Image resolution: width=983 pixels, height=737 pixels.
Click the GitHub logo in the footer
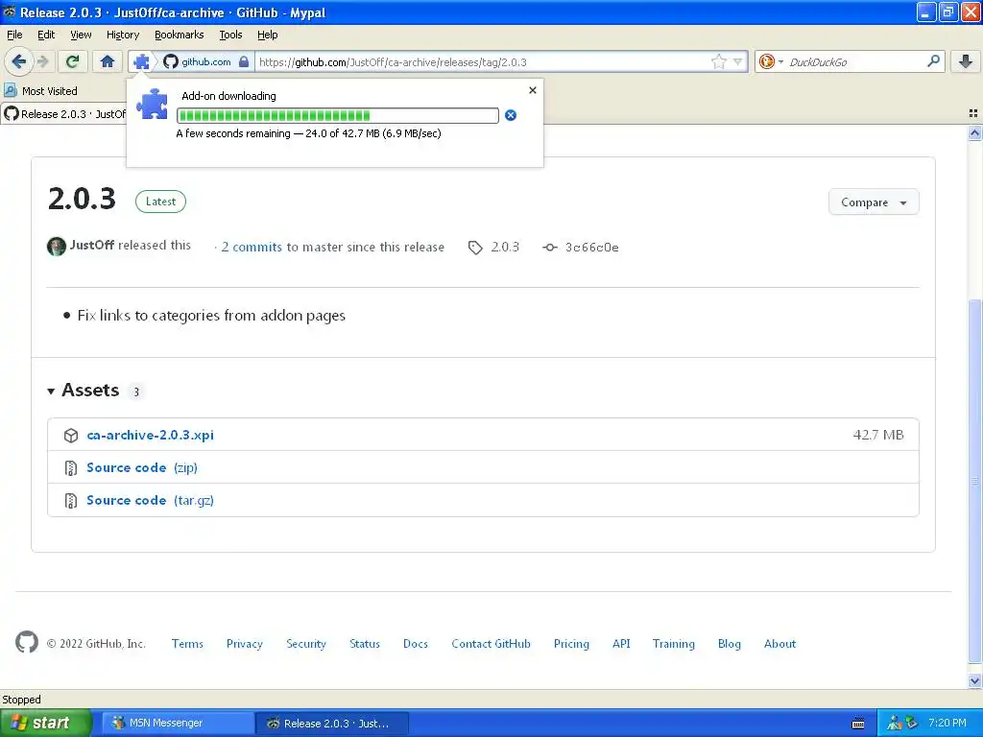[26, 642]
